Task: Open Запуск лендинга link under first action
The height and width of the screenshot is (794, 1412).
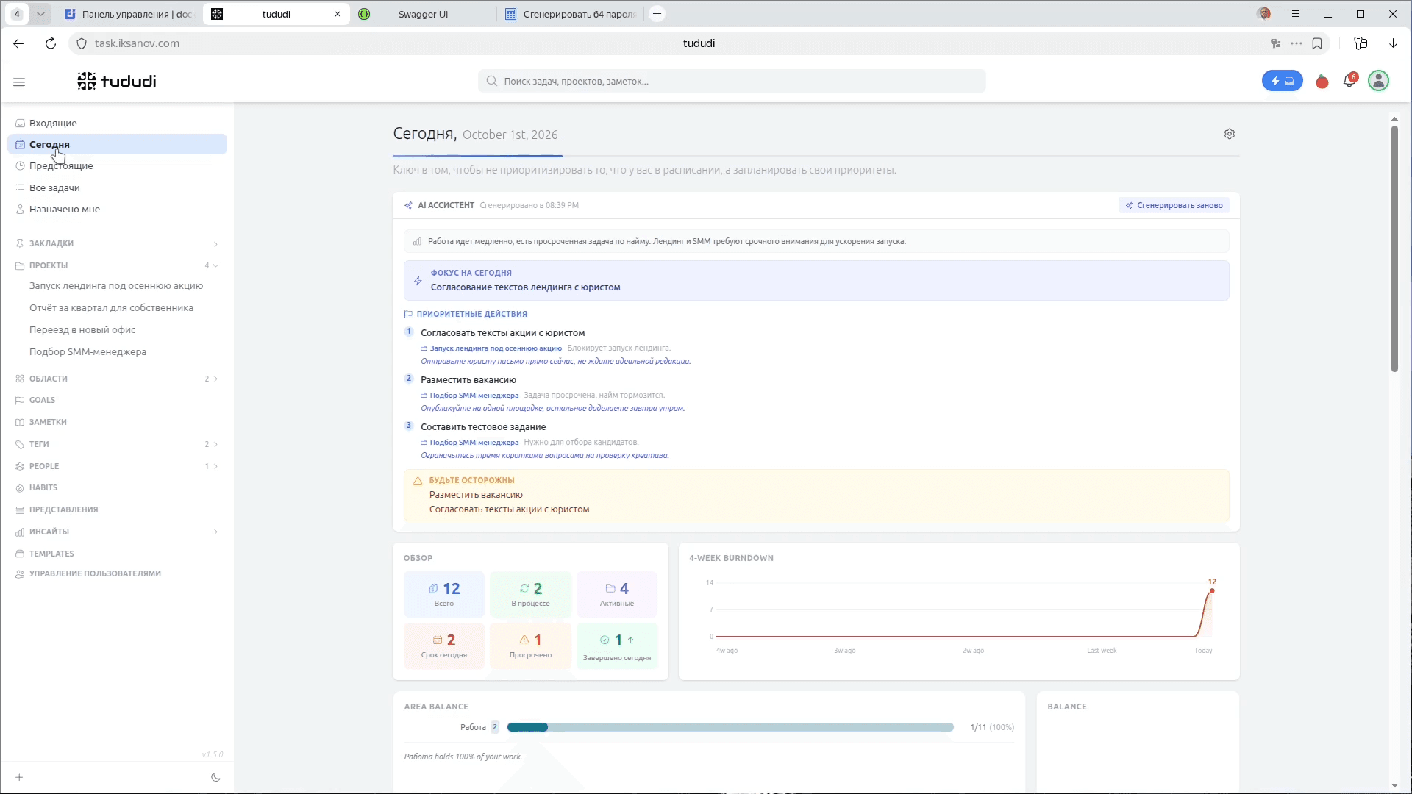Action: pos(496,348)
